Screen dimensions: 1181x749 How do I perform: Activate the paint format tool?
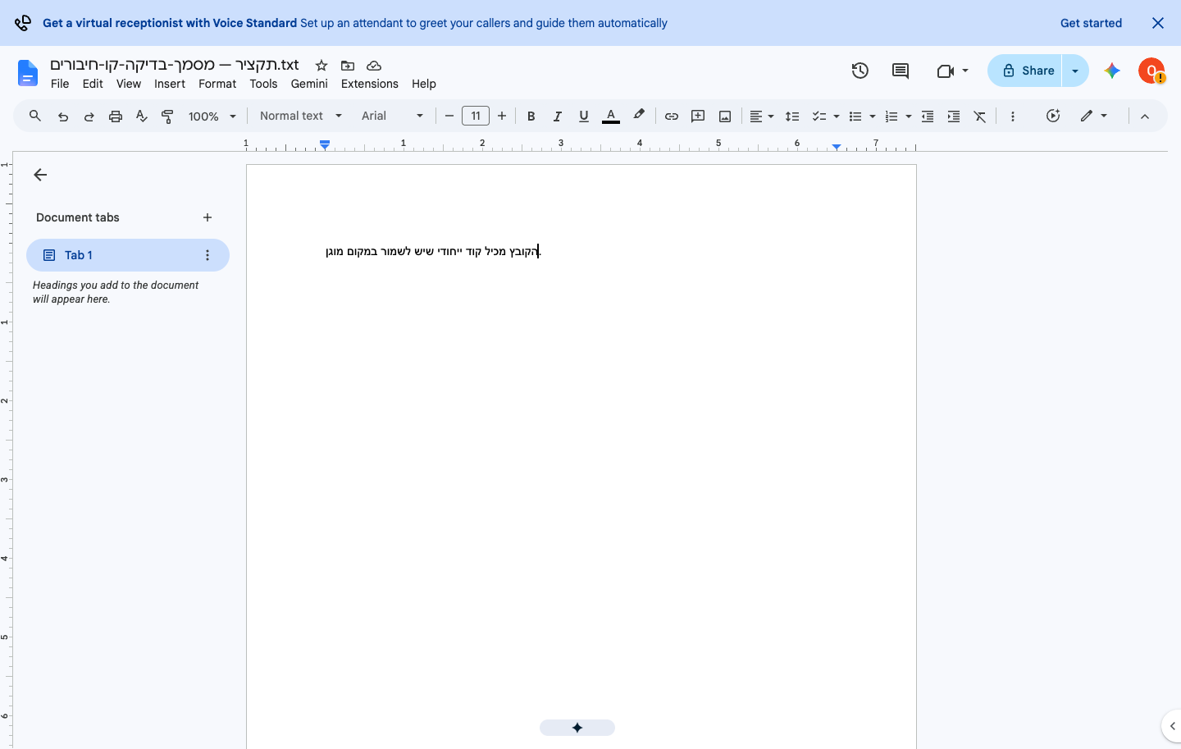click(x=167, y=116)
